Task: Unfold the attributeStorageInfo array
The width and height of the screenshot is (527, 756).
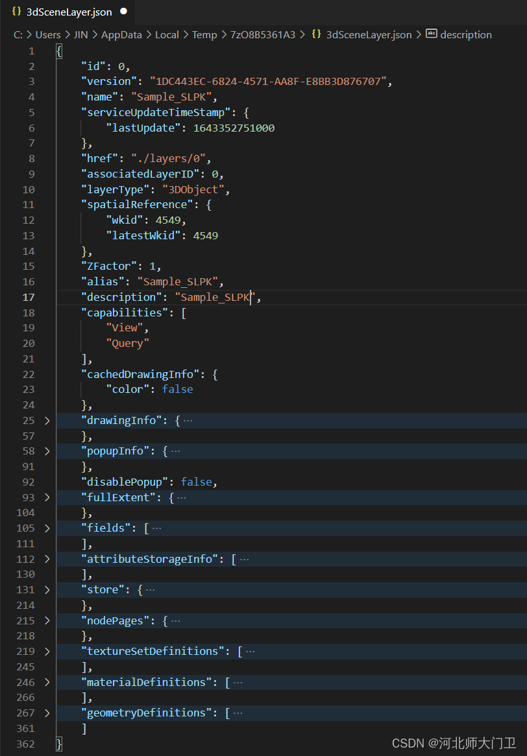Action: [47, 559]
